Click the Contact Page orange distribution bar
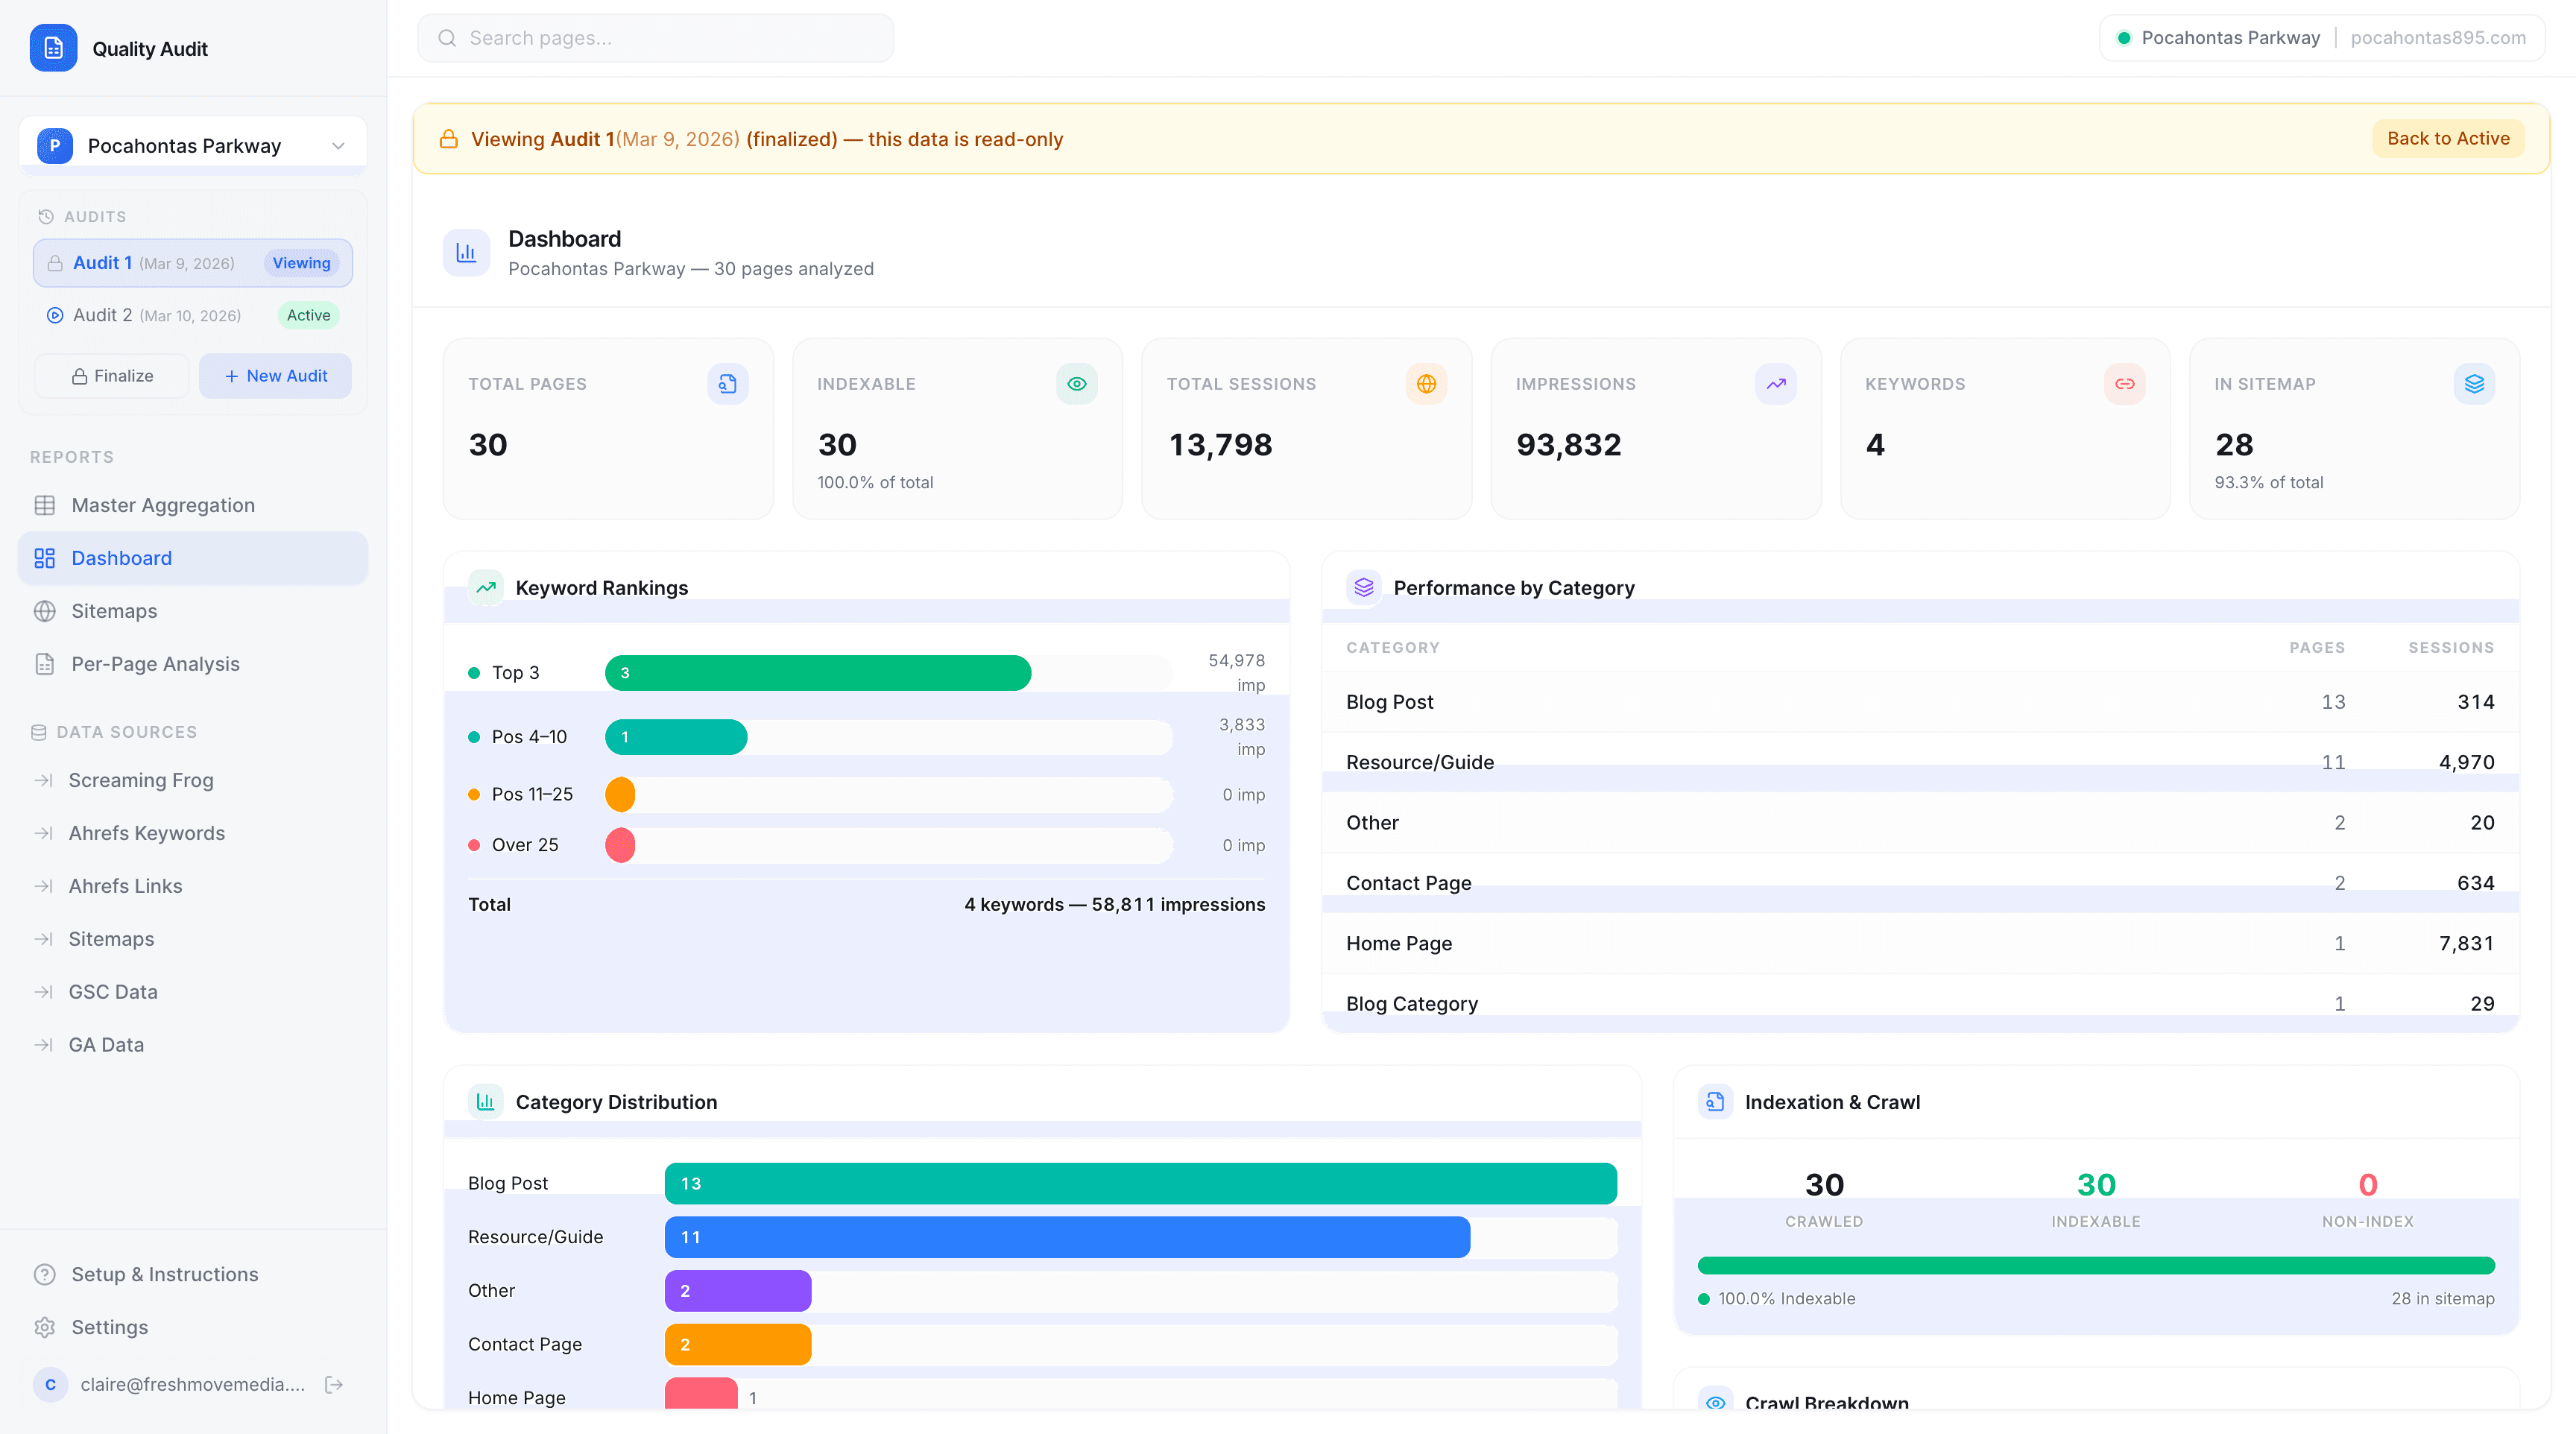 738,1345
